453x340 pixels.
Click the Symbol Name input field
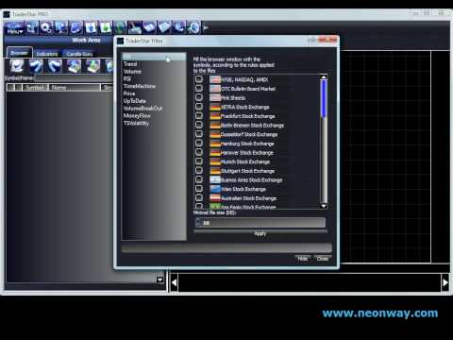point(75,77)
